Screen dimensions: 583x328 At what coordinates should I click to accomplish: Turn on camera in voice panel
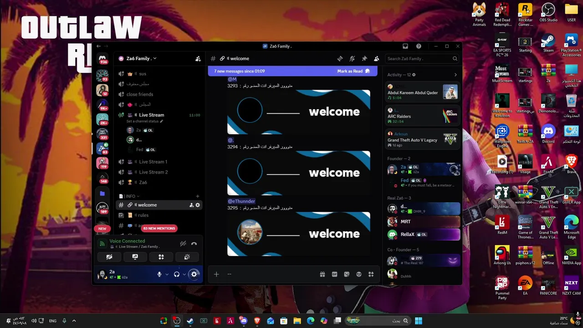coord(109,257)
